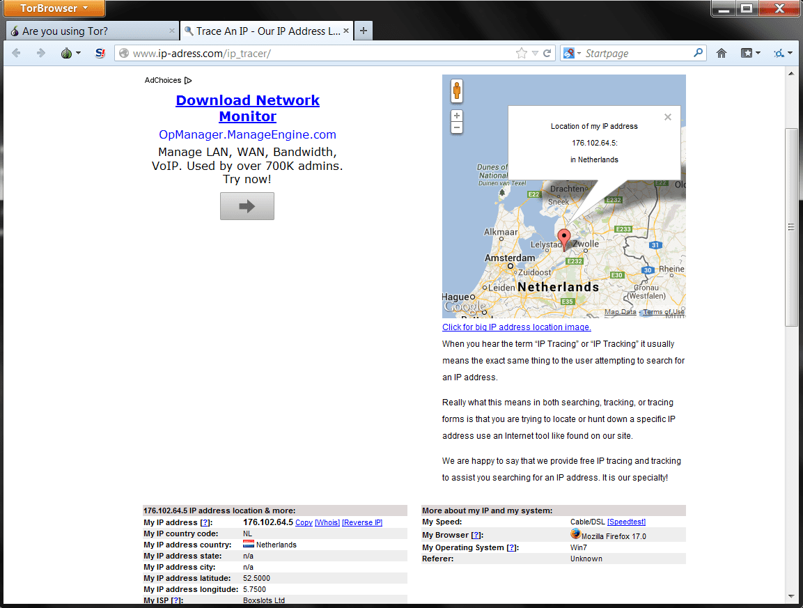The width and height of the screenshot is (803, 608).
Task: Click the Netherlands flag icon
Action: (x=249, y=544)
